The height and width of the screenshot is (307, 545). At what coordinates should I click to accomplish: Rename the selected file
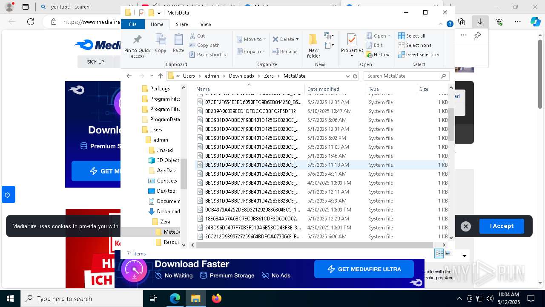285,52
